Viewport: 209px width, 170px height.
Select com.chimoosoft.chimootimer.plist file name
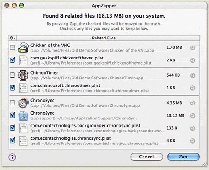point(65,85)
